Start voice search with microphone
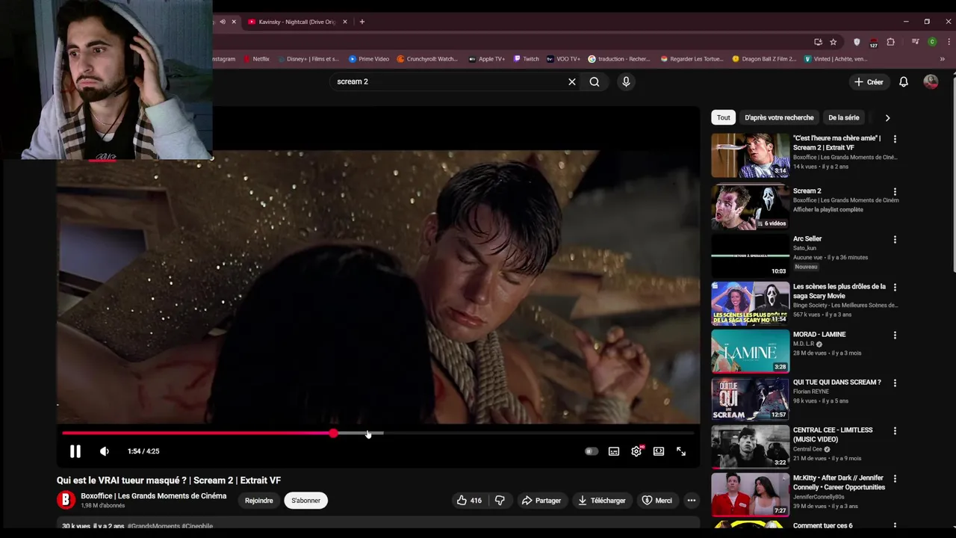This screenshot has width=956, height=538. tap(626, 81)
